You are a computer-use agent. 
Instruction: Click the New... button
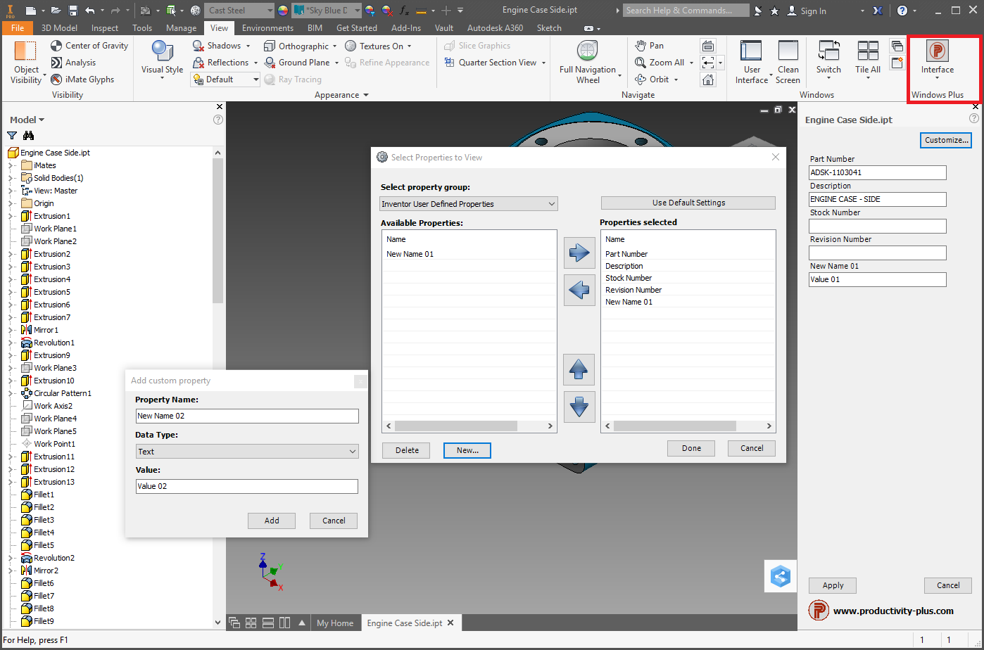467,450
